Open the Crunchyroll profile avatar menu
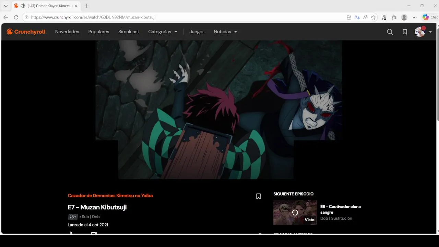Screen dimensions: 439x247 coord(420,32)
